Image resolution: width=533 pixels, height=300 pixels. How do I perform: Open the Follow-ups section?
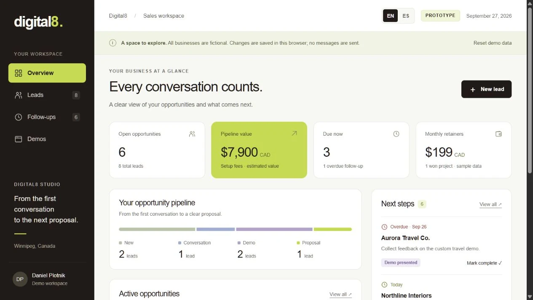pos(47,117)
